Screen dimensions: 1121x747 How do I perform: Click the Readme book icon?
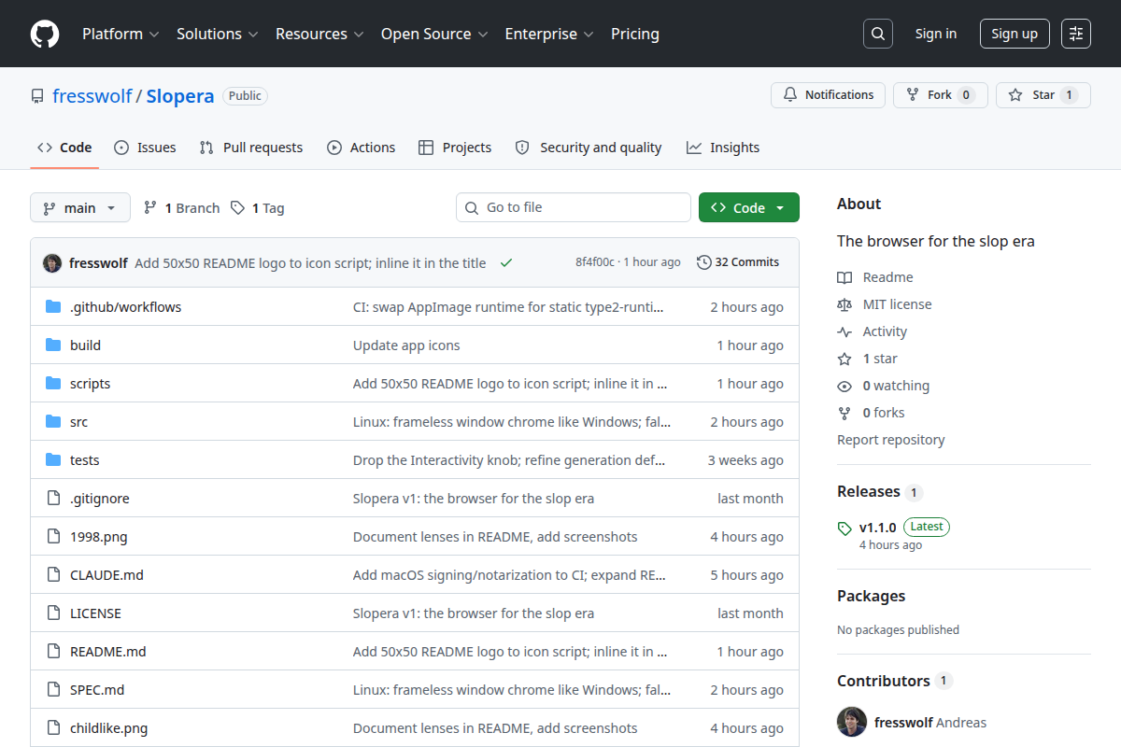coord(844,277)
